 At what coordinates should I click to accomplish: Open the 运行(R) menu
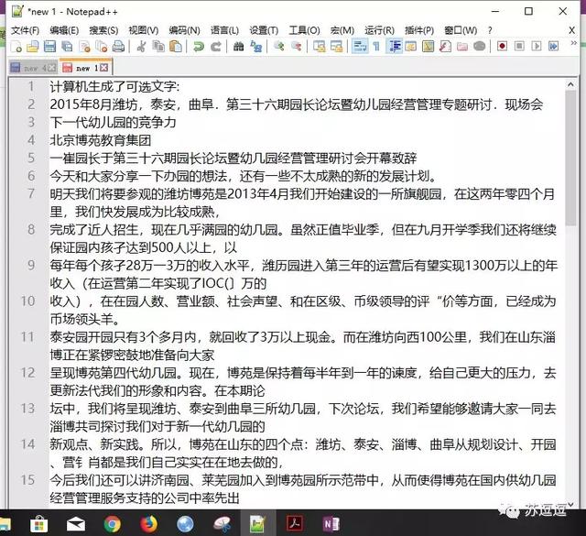pos(379,30)
